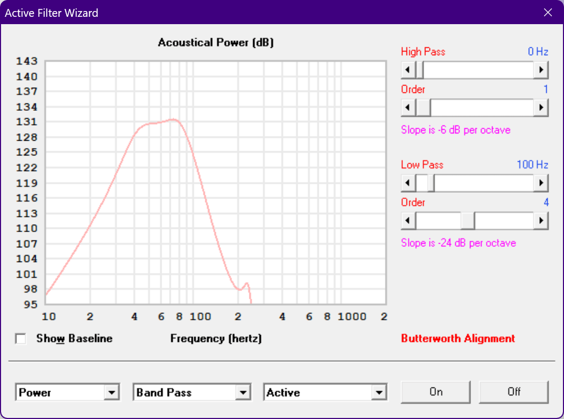Turn the filter On
The height and width of the screenshot is (419, 564).
click(x=435, y=392)
